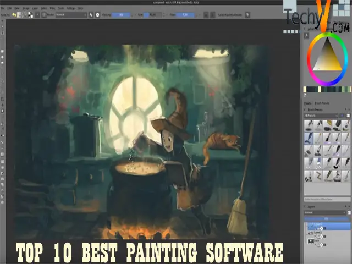The width and height of the screenshot is (352, 264).
Task: Click the foreground/background color icon in toolbar
Action: [31, 15]
